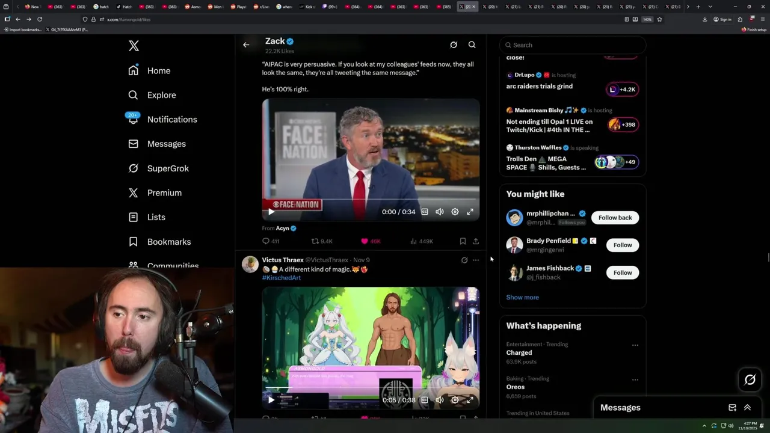Open more options for the Oreos trend
This screenshot has height=433, width=770.
(x=635, y=379)
